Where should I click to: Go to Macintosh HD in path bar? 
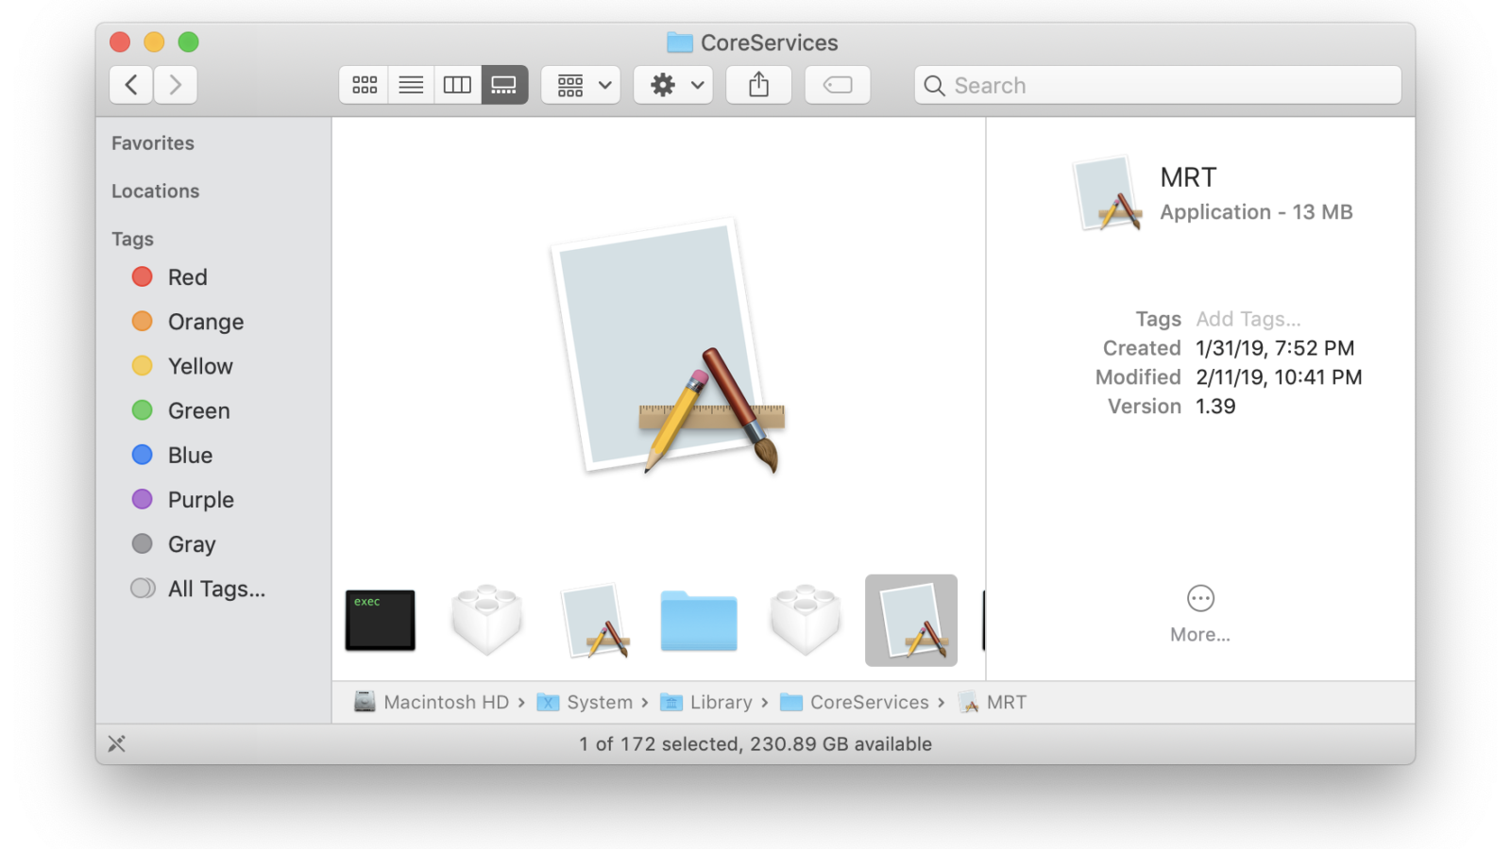point(445,702)
